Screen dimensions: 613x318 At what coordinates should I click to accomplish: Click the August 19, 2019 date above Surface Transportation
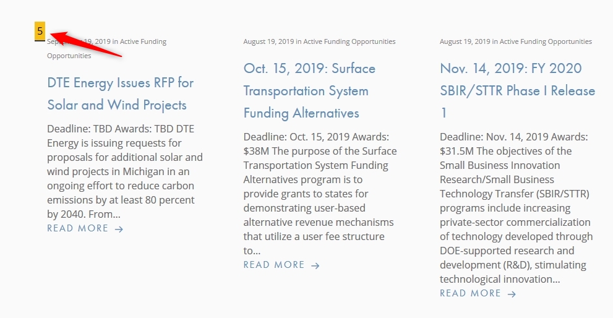[268, 41]
